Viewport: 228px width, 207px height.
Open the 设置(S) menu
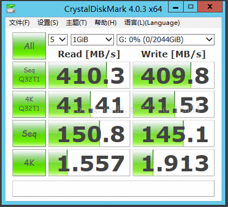(48, 23)
